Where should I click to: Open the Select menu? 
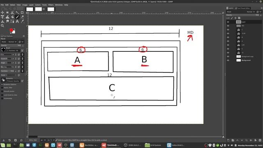pos(12,5)
